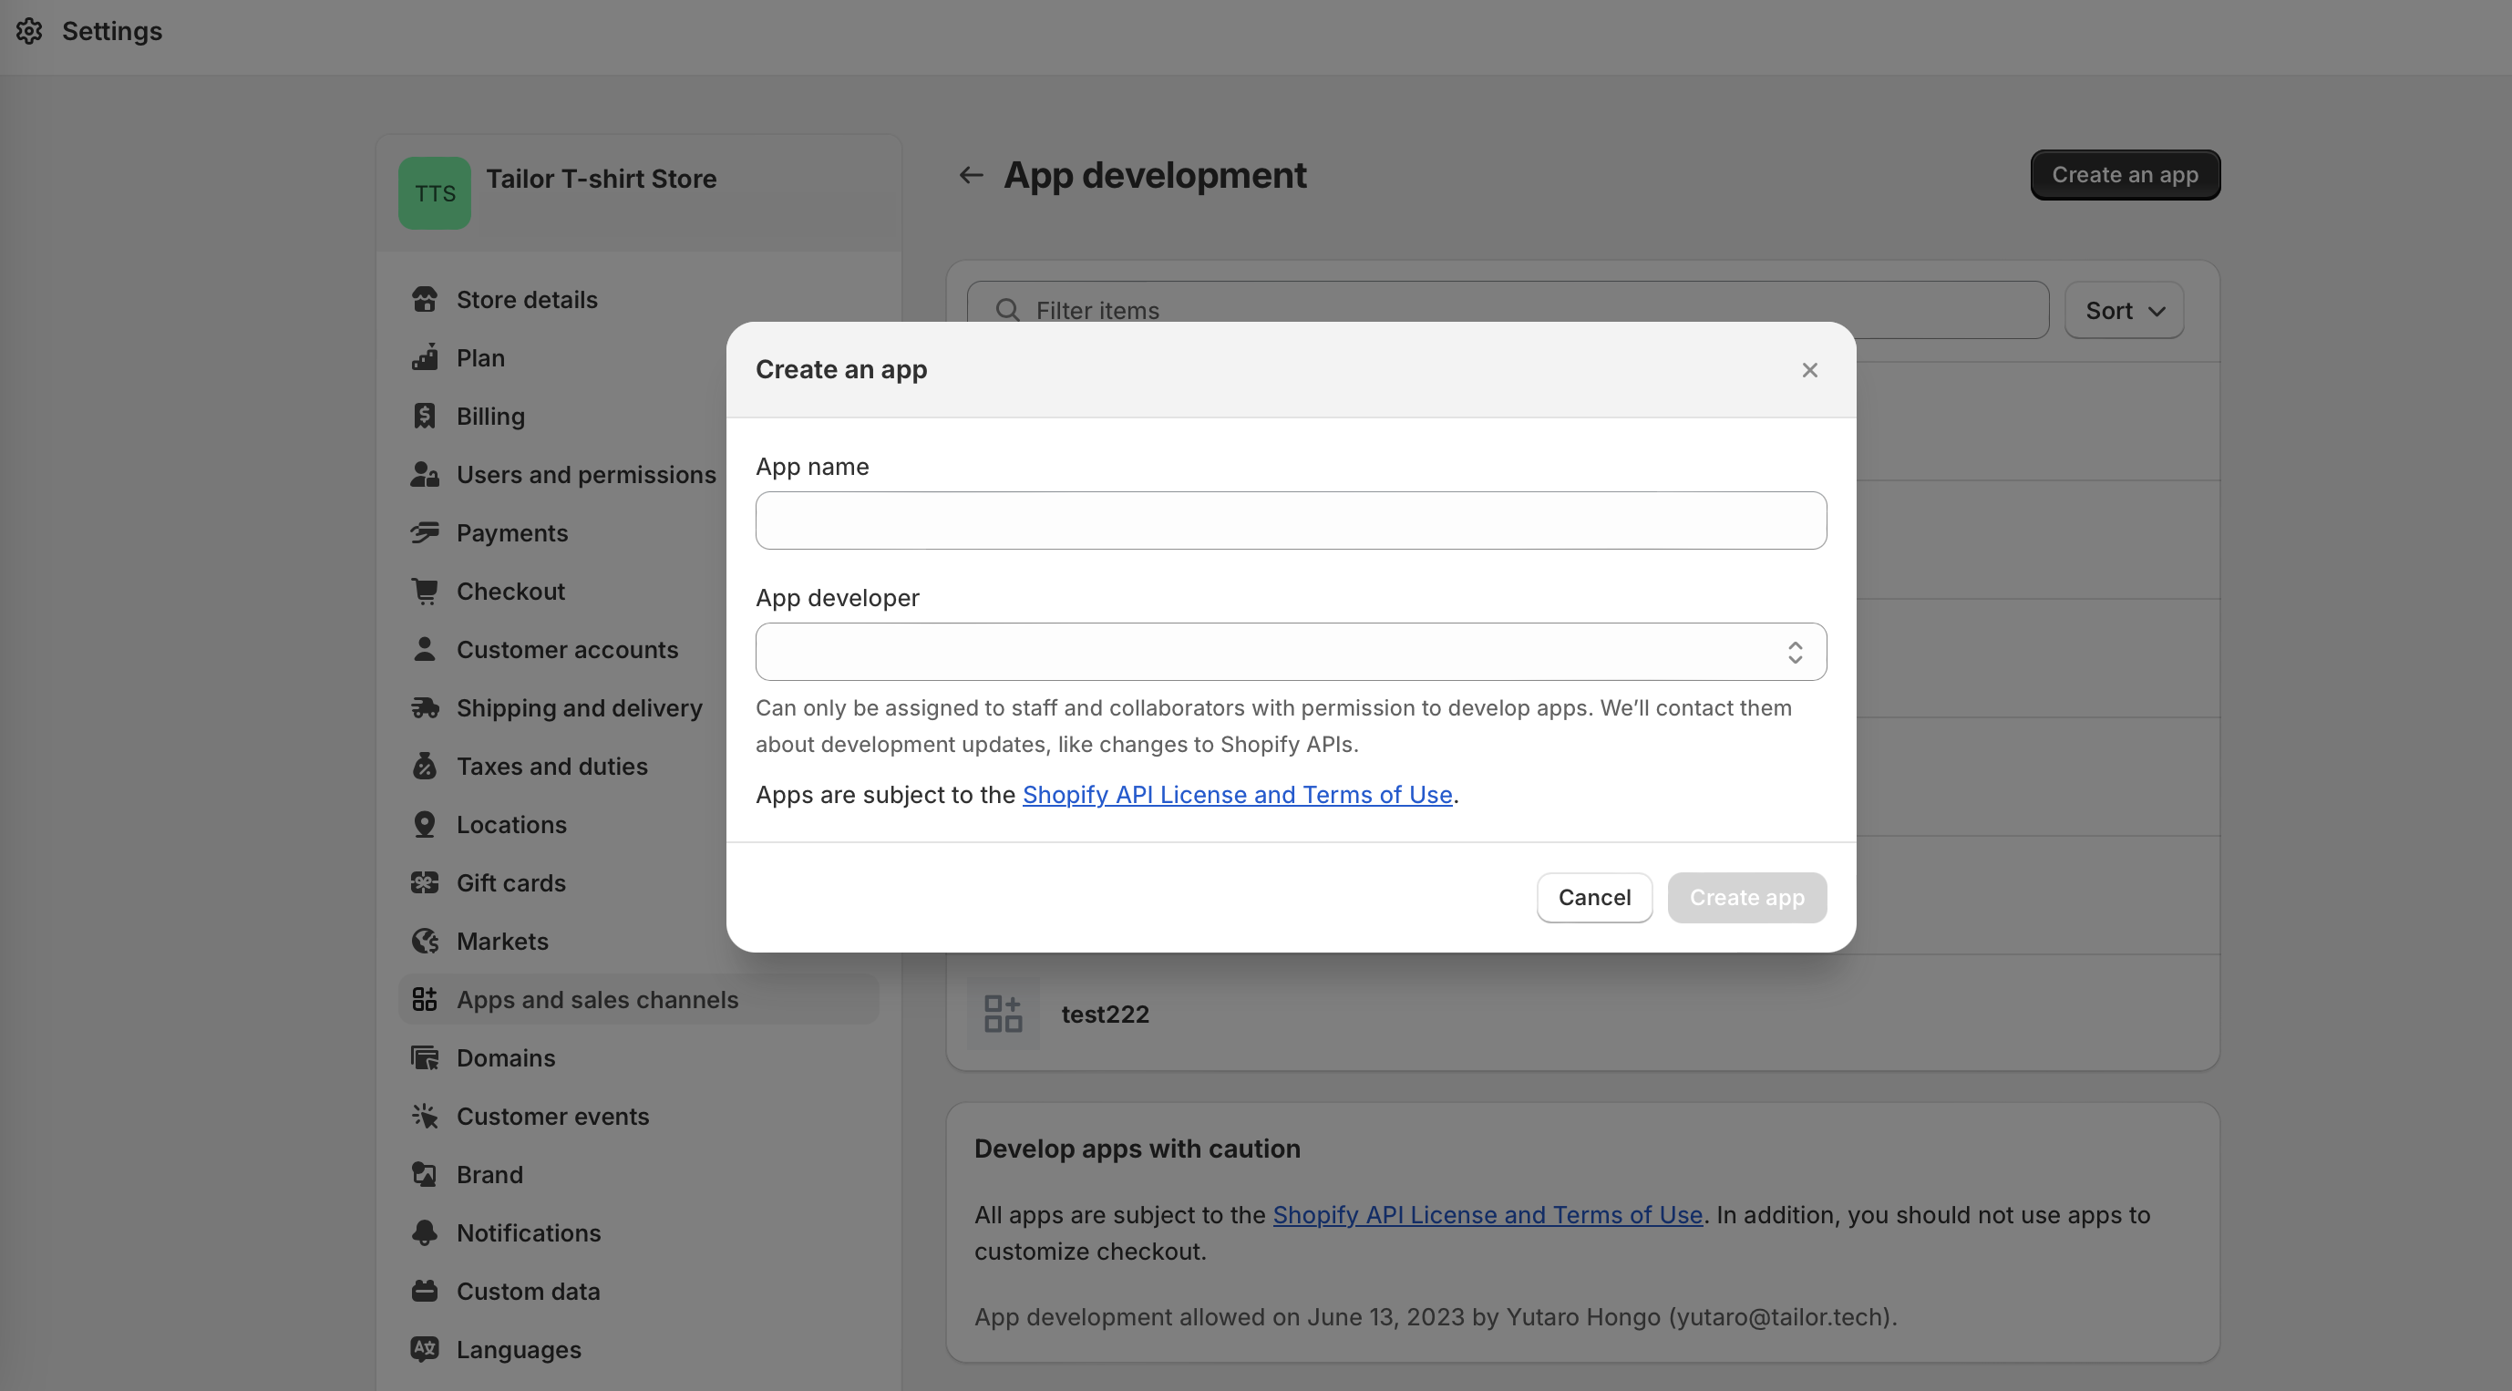The height and width of the screenshot is (1391, 2512).
Task: Click the test222 app icon
Action: (1004, 1014)
